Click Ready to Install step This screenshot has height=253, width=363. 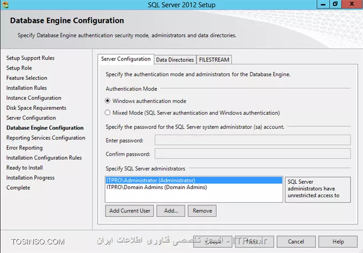(x=25, y=168)
